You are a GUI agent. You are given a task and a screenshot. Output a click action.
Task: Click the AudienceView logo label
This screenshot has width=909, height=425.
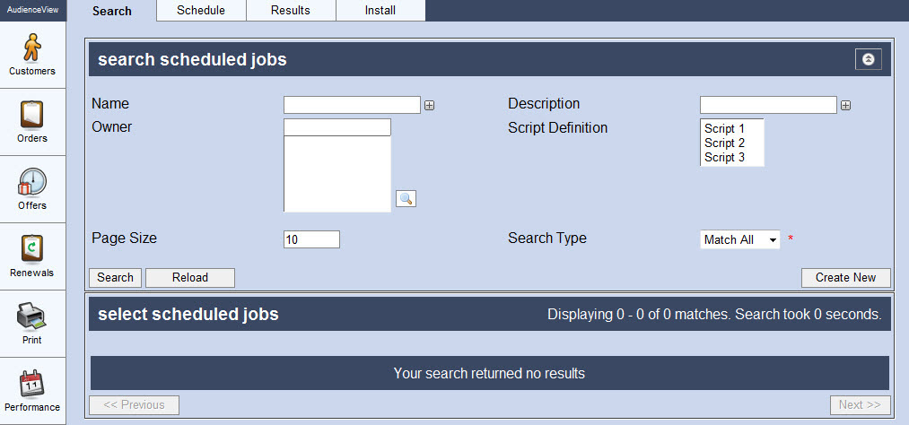pos(33,11)
